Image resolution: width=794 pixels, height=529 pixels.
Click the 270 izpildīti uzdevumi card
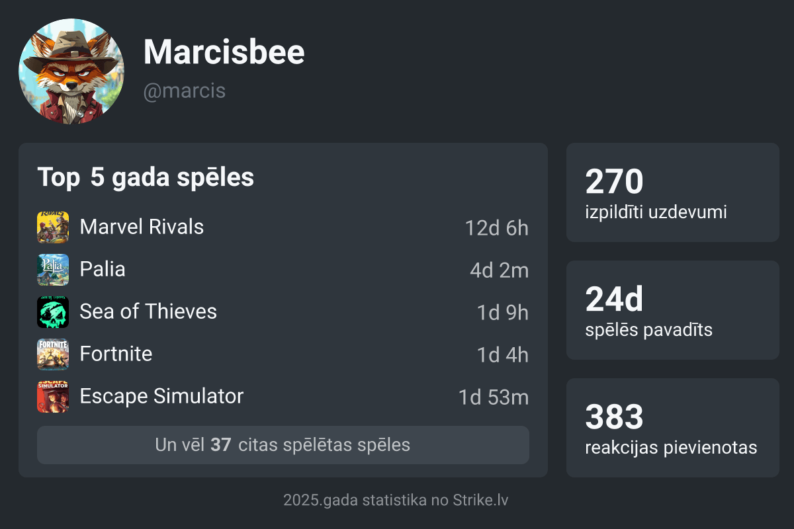(x=672, y=192)
